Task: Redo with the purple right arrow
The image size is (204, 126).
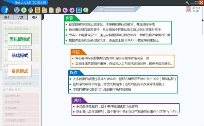Action: [x=72, y=10]
